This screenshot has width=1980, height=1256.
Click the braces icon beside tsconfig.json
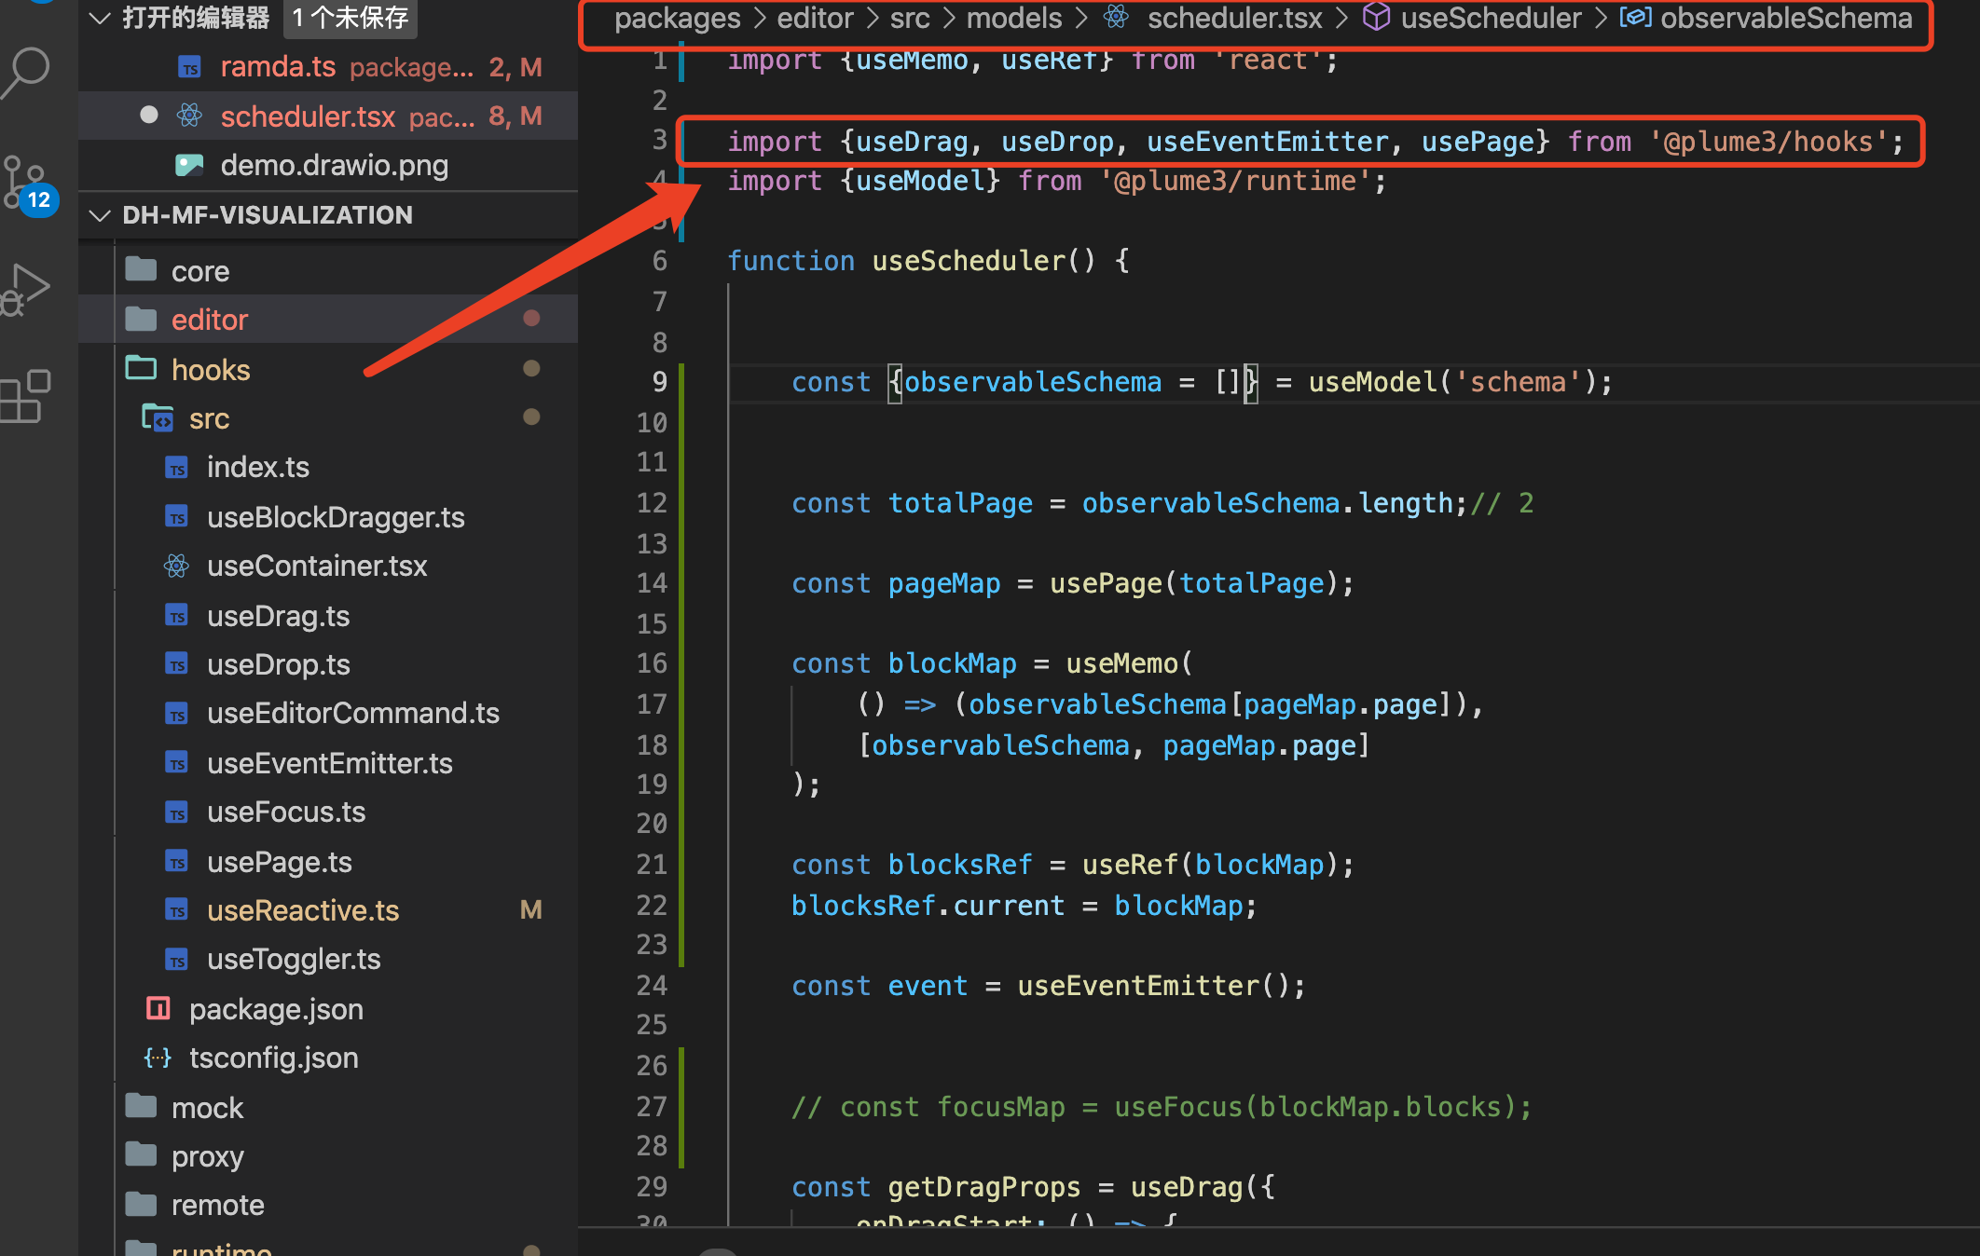click(x=157, y=1058)
